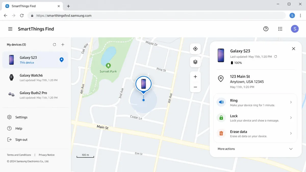
Task: Open a new browser tab
Action: [68, 6]
